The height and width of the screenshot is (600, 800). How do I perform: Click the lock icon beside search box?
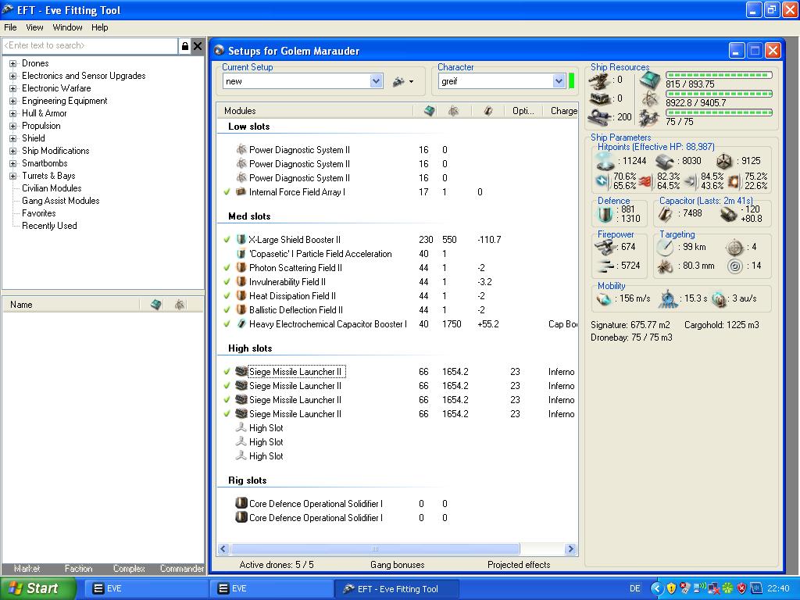(x=184, y=46)
